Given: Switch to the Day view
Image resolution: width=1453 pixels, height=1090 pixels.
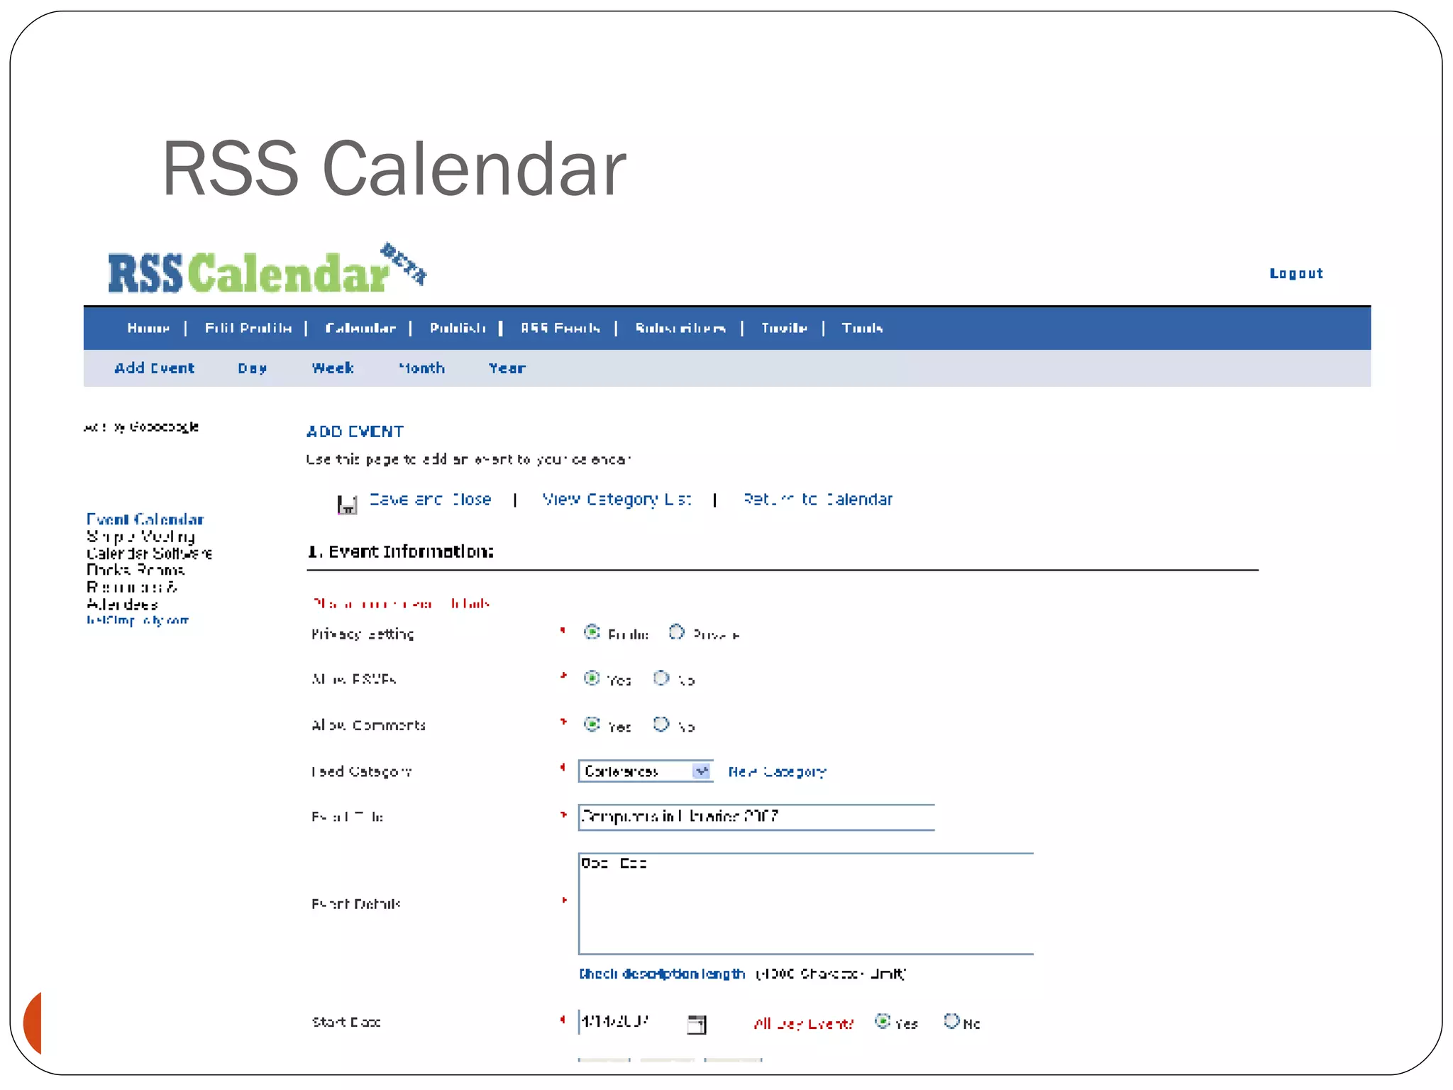Looking at the screenshot, I should (x=253, y=368).
